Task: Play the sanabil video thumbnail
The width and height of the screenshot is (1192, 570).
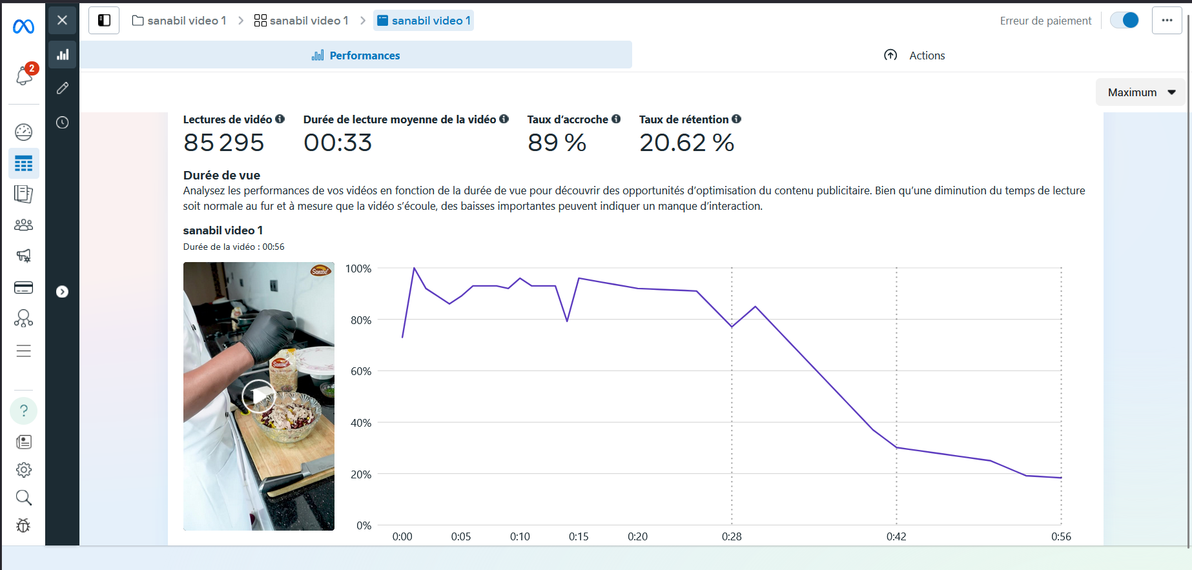Action: 259,396
